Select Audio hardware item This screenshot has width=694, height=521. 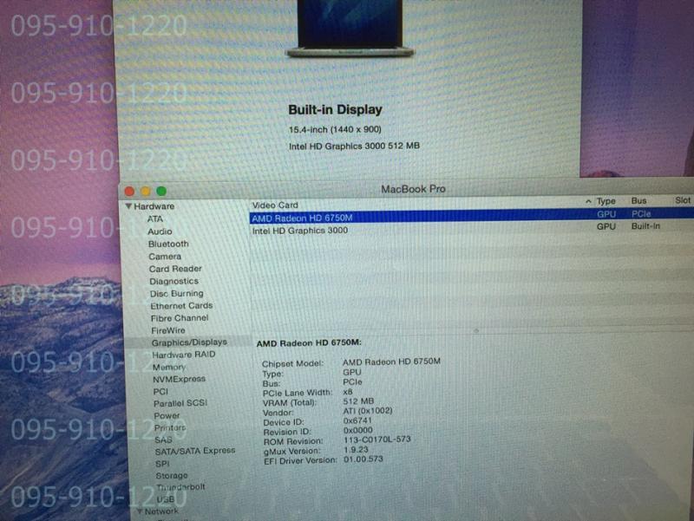[x=160, y=231]
